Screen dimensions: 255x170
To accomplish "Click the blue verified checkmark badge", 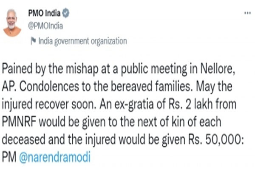I will 66,14.
